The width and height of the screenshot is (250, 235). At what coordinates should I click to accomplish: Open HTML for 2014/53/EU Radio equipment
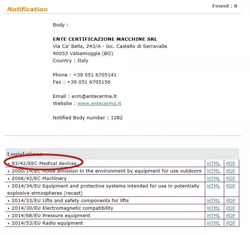click(213, 223)
